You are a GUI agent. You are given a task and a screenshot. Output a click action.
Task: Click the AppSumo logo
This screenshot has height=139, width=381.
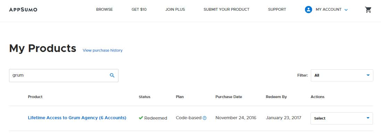point(23,10)
